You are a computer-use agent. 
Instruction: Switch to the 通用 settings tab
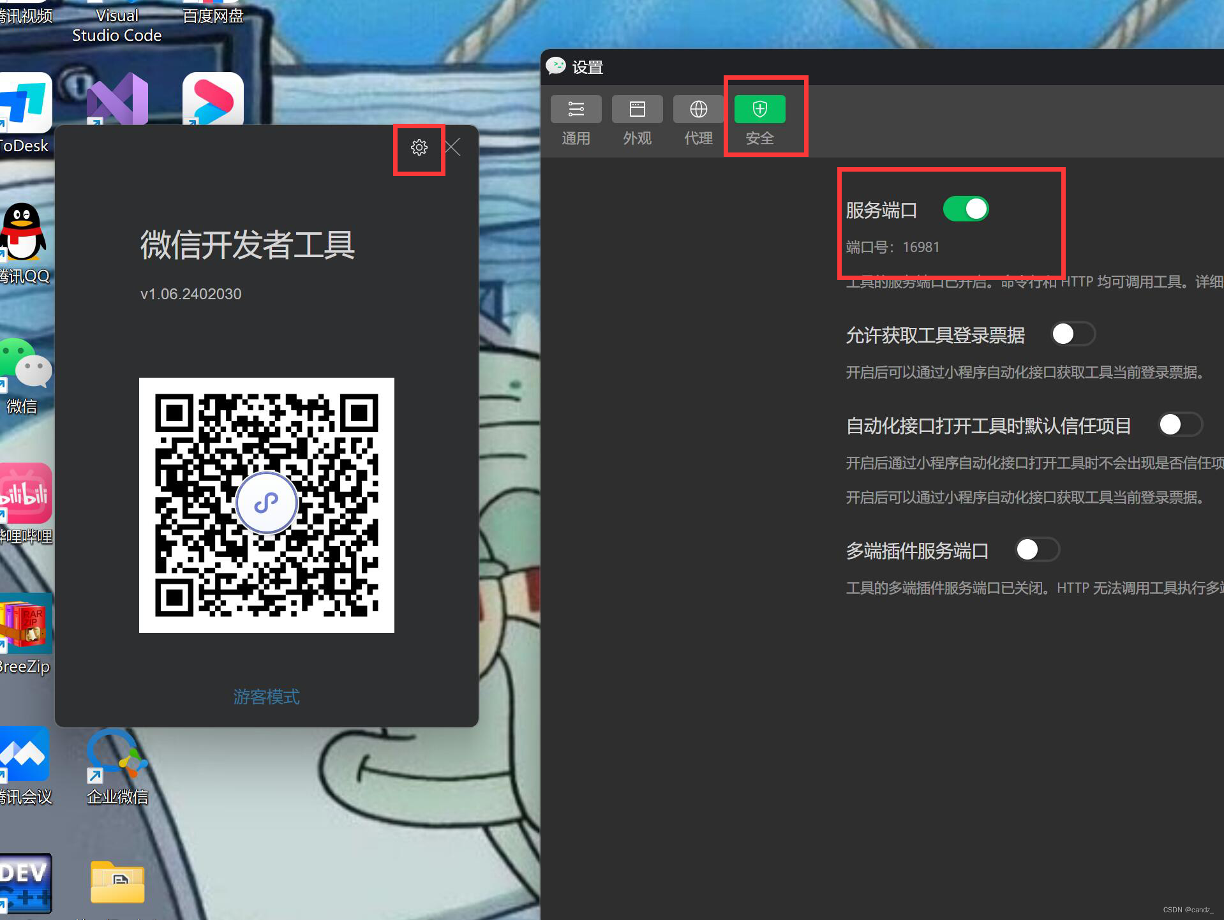coord(576,121)
